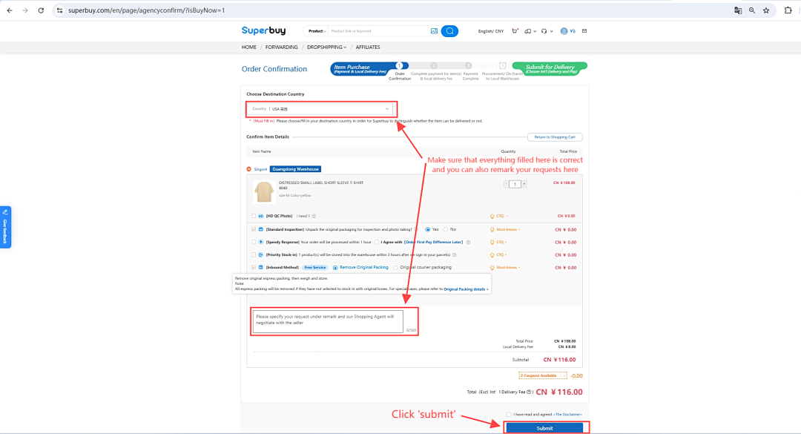Open the Product search type dropdown
Screen dimensions: 801x434
pyautogui.click(x=317, y=31)
